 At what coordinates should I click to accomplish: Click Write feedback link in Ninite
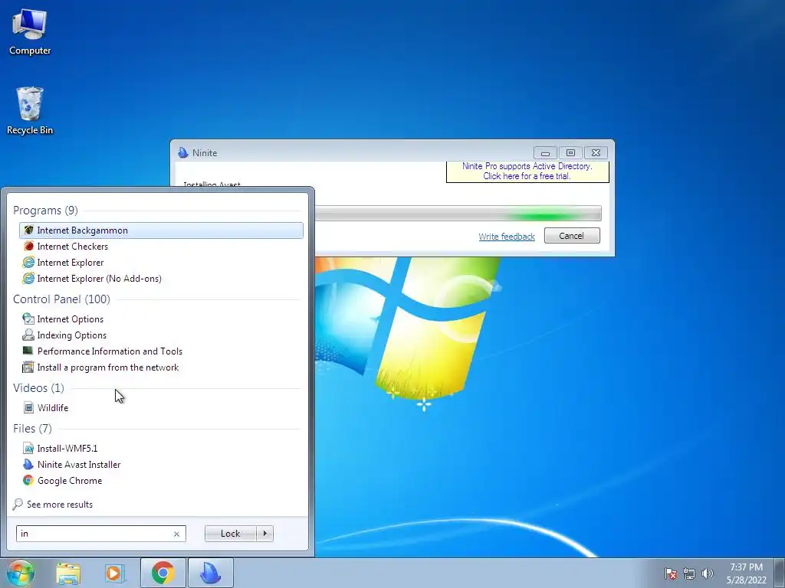(507, 237)
